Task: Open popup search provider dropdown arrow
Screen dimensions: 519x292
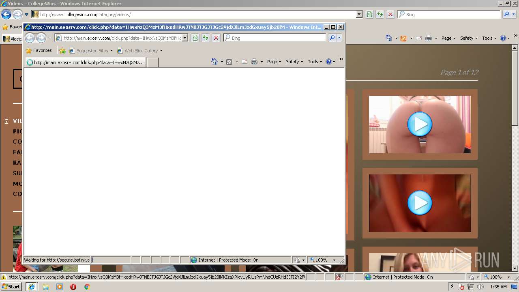Action: coord(339,38)
